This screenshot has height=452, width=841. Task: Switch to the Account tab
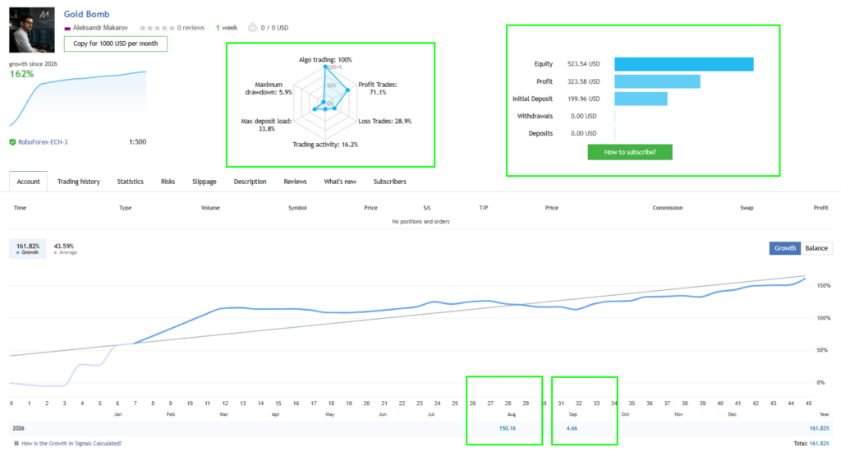click(x=29, y=182)
